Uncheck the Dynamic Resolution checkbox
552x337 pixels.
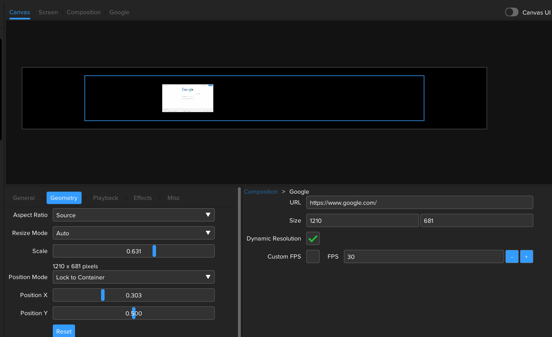(x=313, y=238)
